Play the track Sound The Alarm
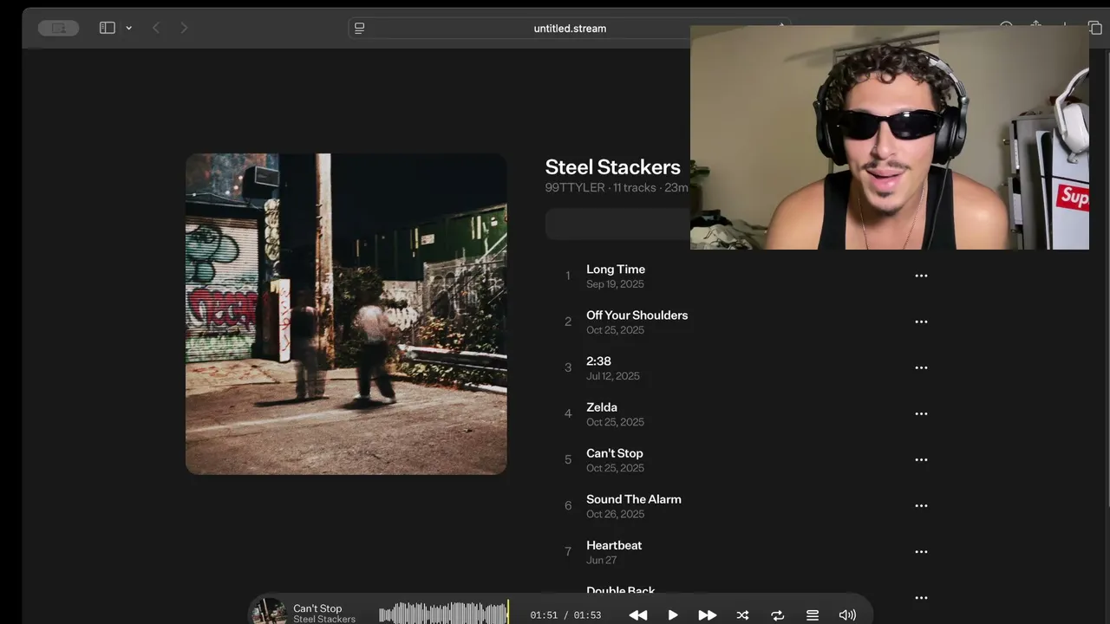This screenshot has width=1110, height=624. pyautogui.click(x=634, y=499)
